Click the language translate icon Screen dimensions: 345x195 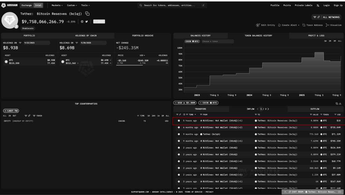click(318, 5)
